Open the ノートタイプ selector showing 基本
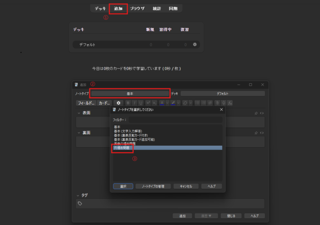320x225 pixels. pyautogui.click(x=130, y=94)
